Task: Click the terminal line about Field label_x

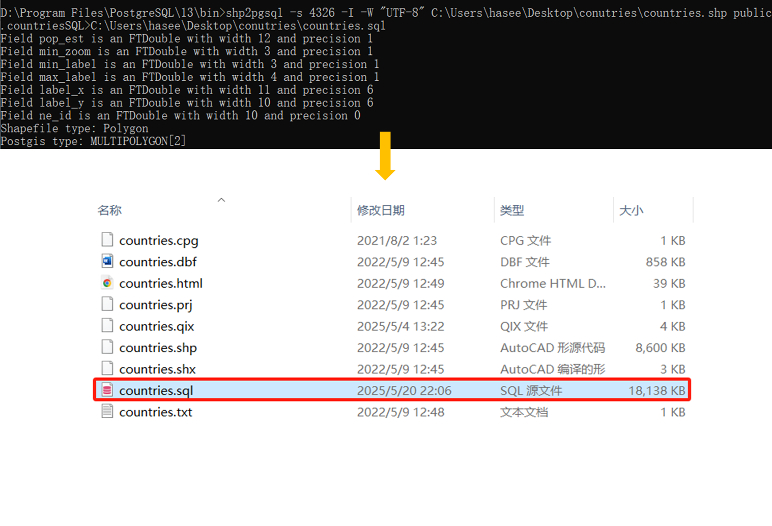Action: pos(187,90)
